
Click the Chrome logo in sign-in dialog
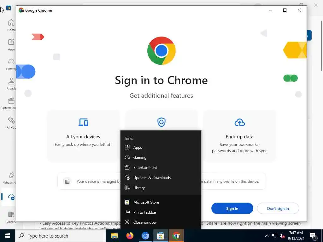click(161, 51)
